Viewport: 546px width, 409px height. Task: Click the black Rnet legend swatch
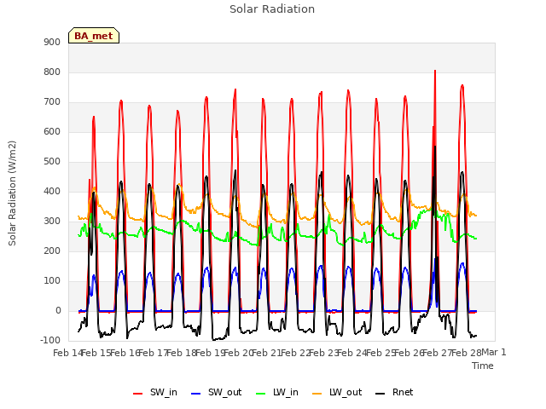(380, 394)
